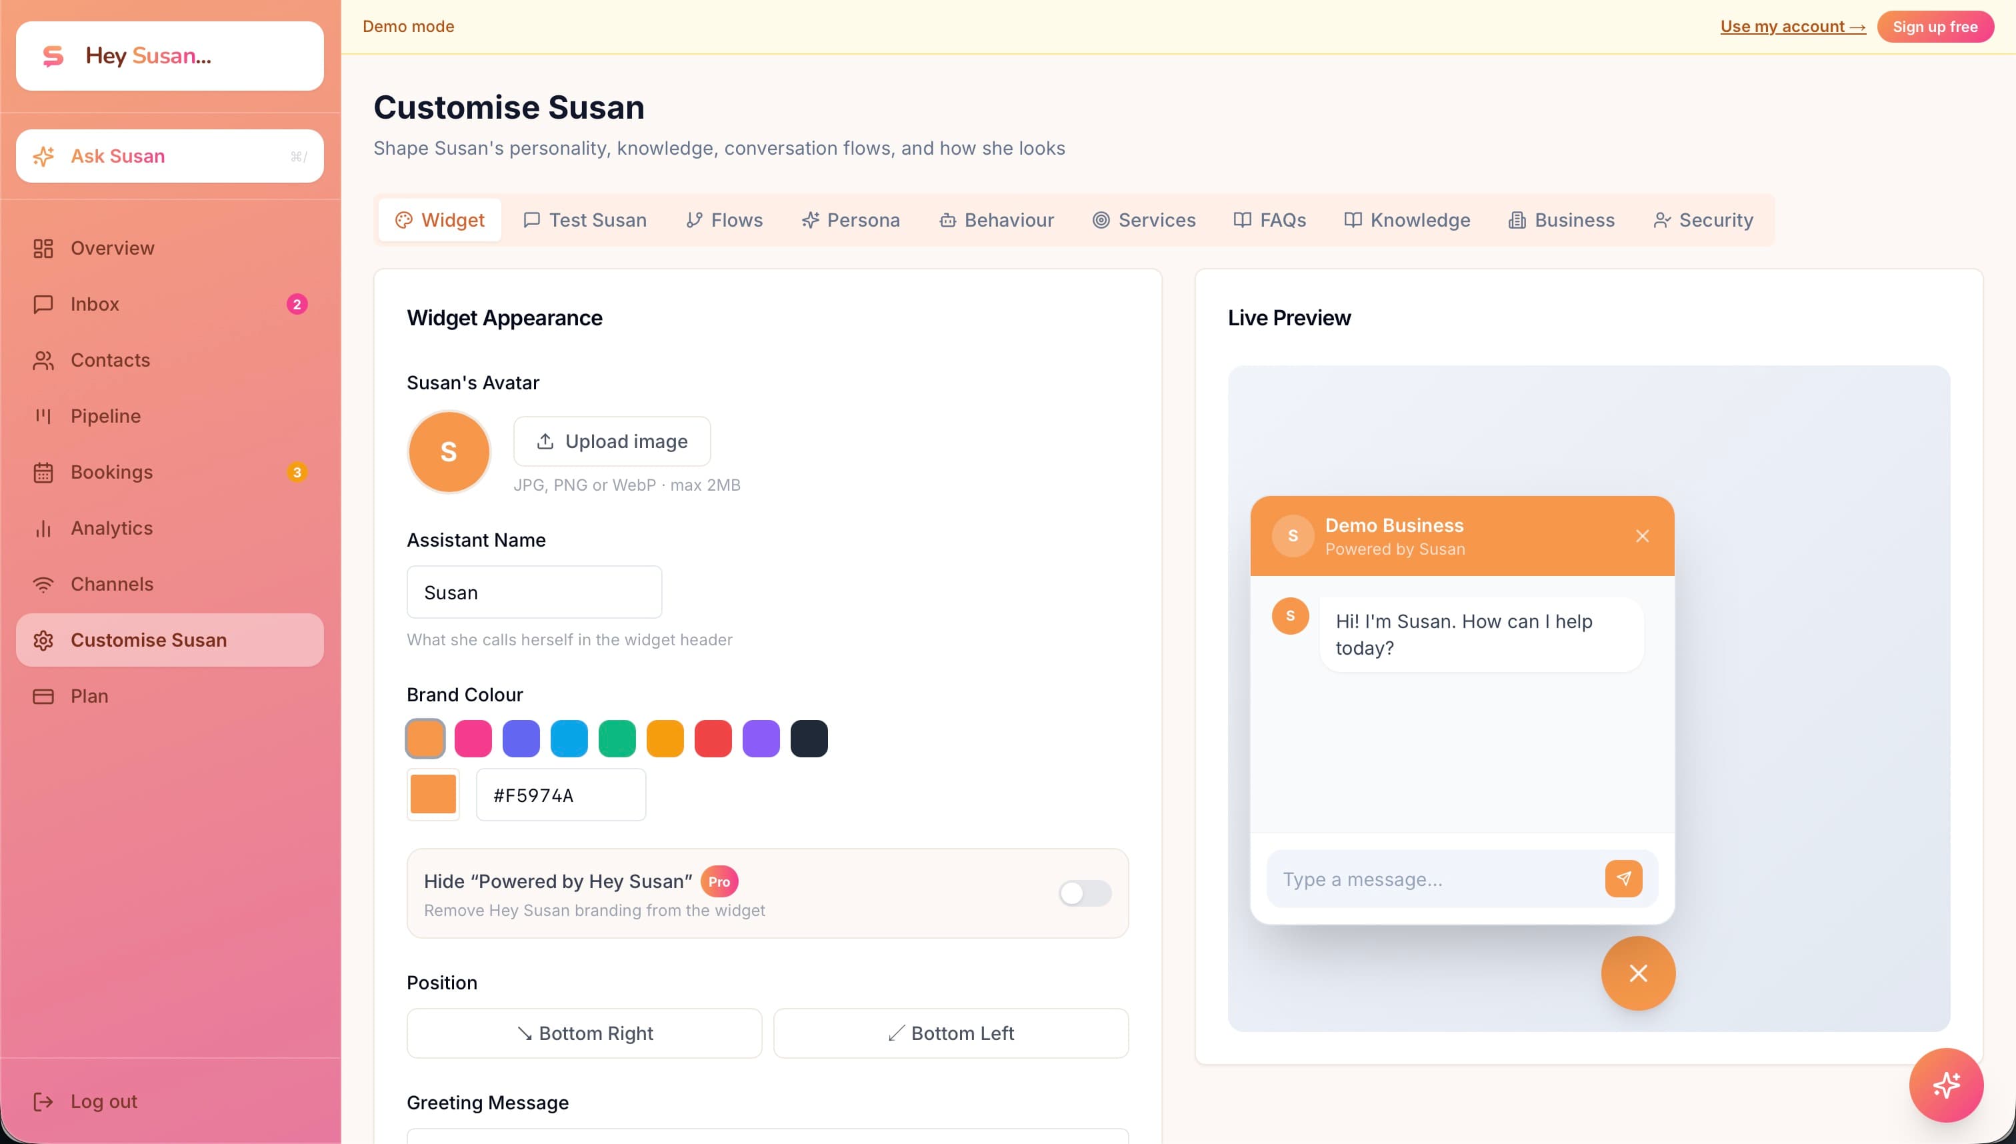This screenshot has width=2016, height=1144.
Task: Select the purple brand colour swatch
Action: 761,739
